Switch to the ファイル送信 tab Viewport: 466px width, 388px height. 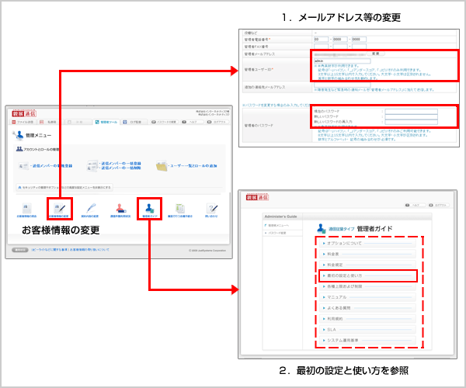[x=25, y=122]
